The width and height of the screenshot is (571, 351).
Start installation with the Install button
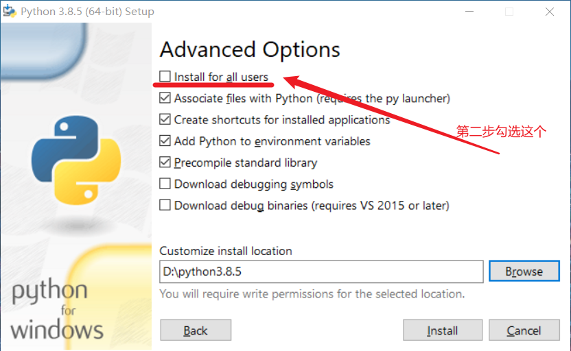tap(443, 330)
